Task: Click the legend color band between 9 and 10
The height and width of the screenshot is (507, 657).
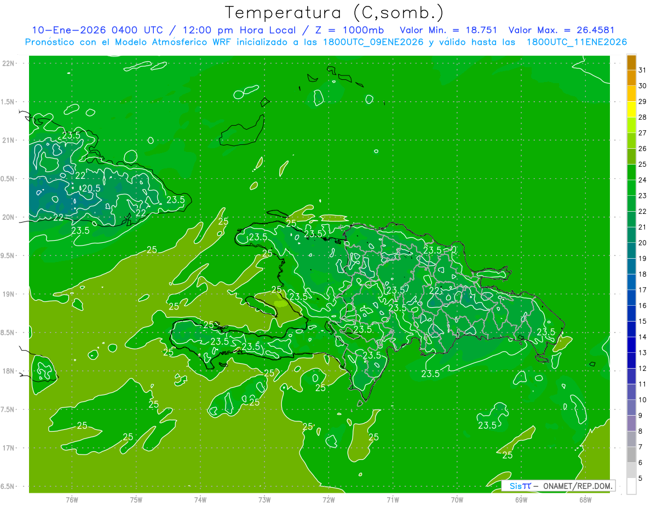Action: pyautogui.click(x=631, y=407)
